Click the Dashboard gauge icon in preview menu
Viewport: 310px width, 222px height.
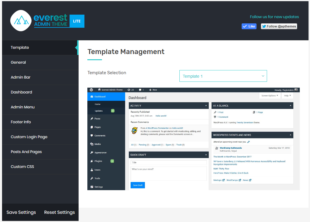(x=92, y=97)
